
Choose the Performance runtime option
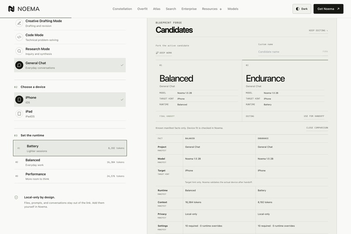(70, 176)
